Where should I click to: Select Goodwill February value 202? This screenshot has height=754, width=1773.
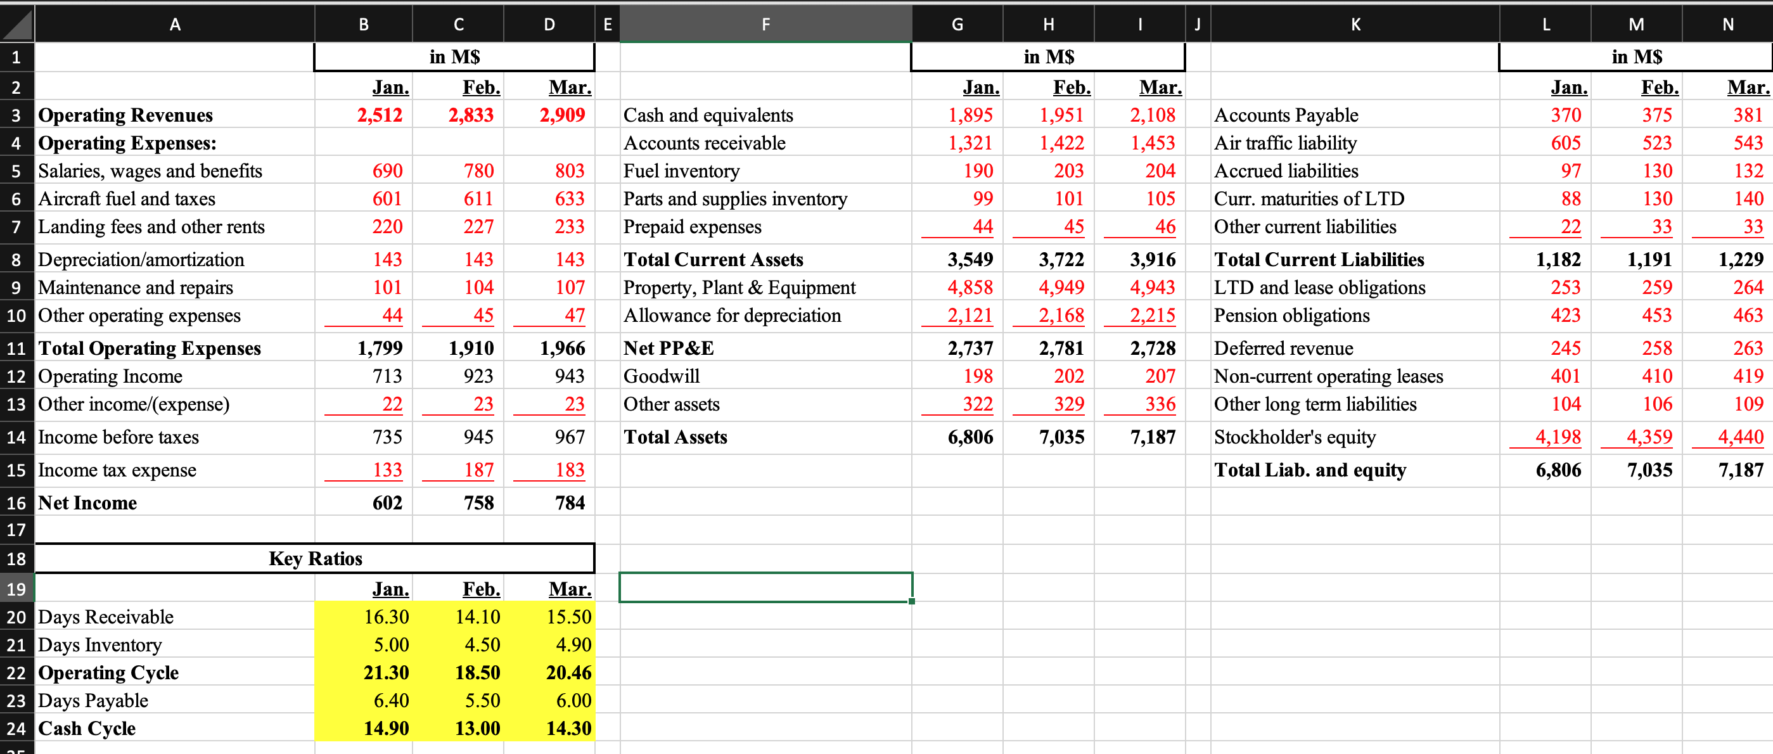(x=1068, y=376)
